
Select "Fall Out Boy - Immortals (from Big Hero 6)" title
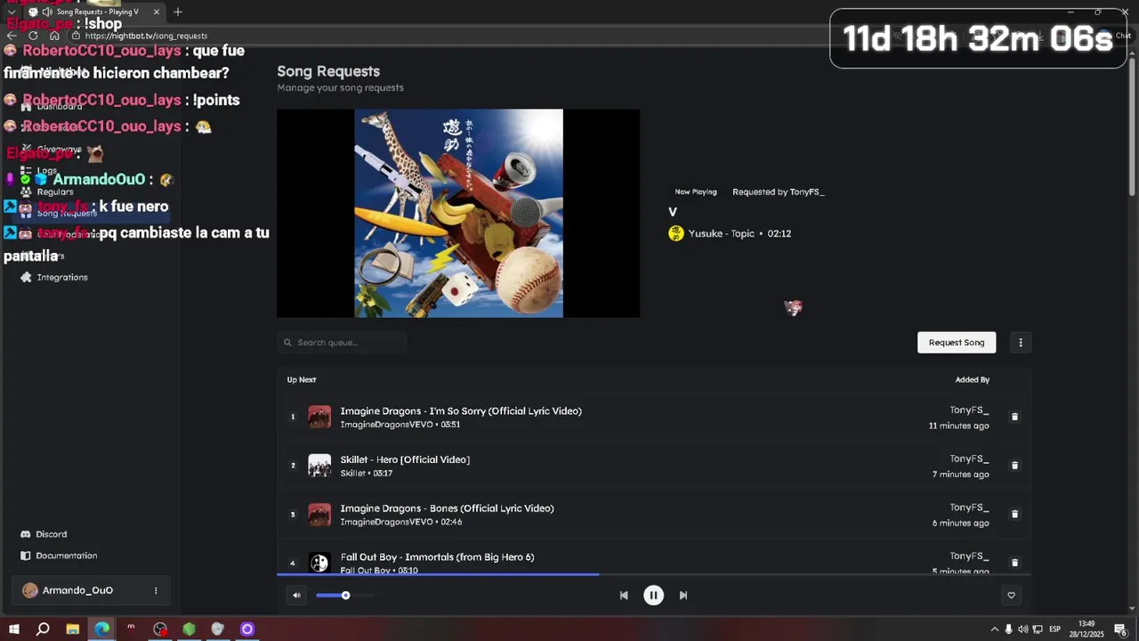pos(437,557)
